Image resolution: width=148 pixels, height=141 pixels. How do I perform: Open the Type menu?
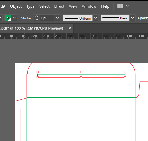pyautogui.click(x=30, y=6)
